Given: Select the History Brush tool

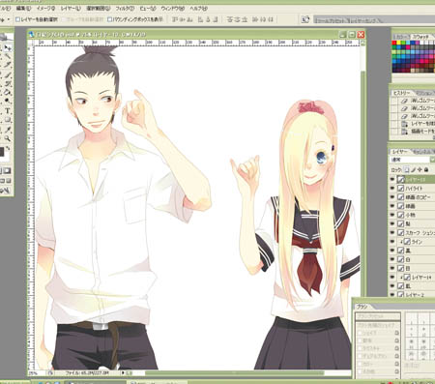Looking at the screenshot, I should click(8, 83).
